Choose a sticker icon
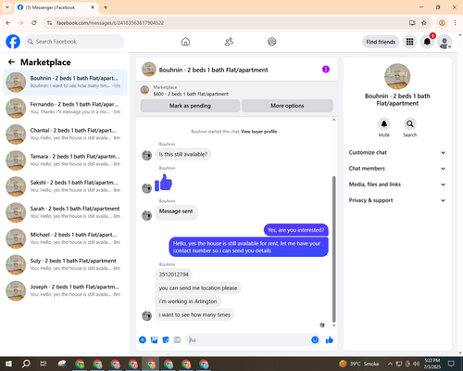 [x=166, y=340]
